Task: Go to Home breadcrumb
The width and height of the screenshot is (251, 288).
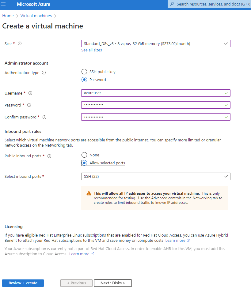Action: pos(8,16)
